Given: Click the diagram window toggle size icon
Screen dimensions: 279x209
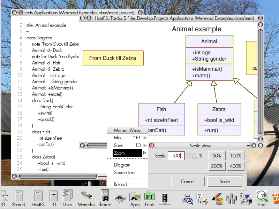Looking at the screenshot, I should [260, 18].
